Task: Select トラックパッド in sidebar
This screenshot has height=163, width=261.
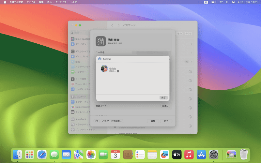Action: [81, 125]
